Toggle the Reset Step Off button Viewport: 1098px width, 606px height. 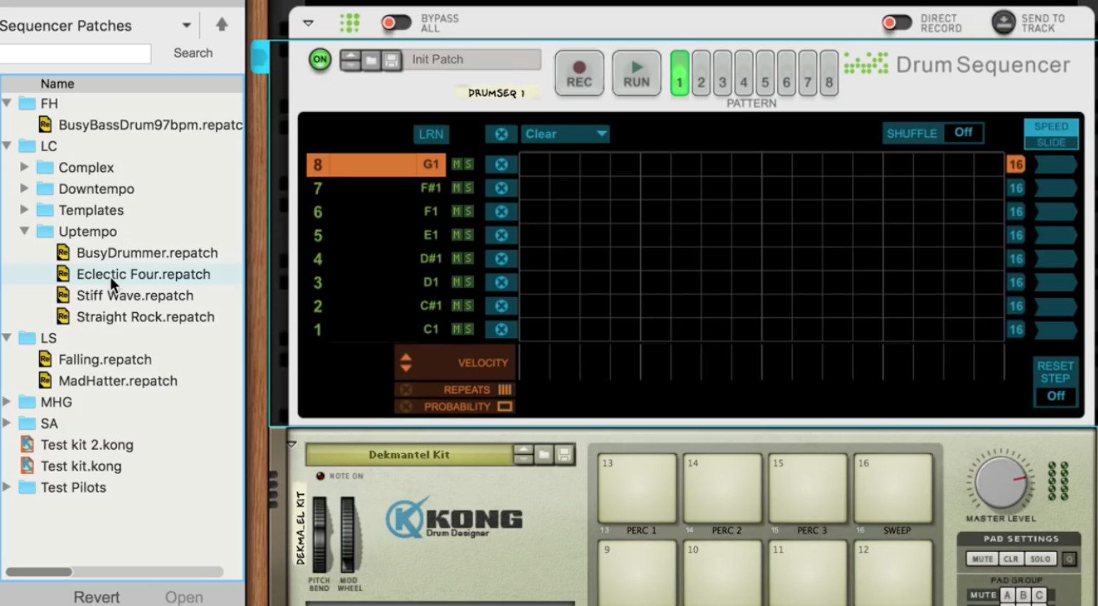(1055, 396)
